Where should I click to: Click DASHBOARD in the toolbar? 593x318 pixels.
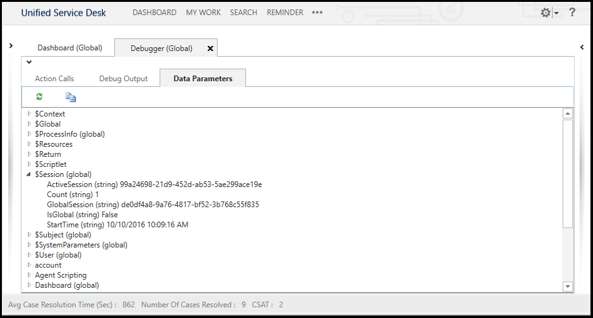point(155,13)
